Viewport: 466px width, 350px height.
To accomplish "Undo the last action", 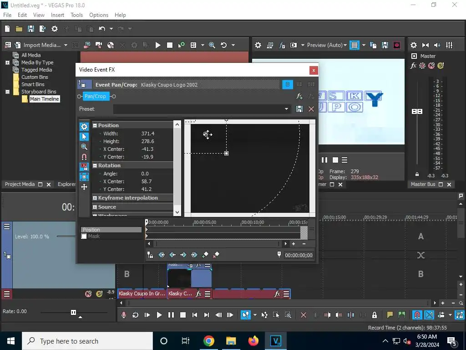I will coord(102,29).
